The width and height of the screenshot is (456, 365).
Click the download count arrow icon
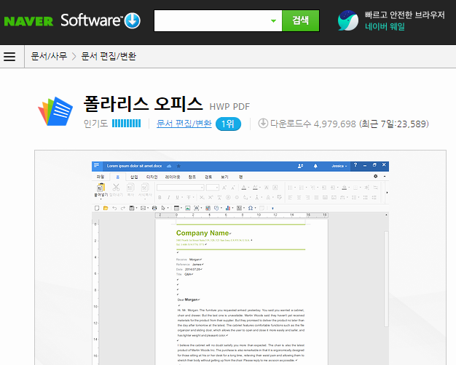click(x=263, y=123)
